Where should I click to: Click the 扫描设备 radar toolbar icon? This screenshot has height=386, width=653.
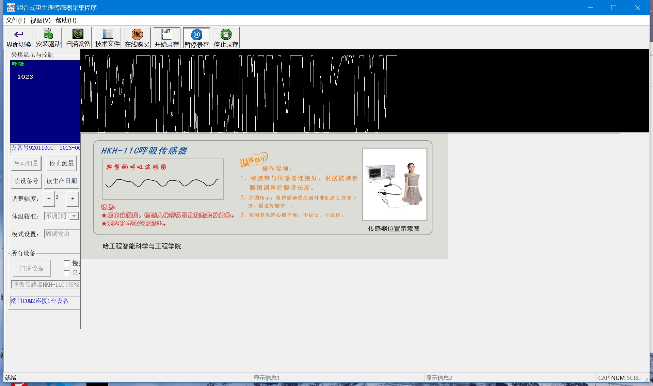coord(78,34)
